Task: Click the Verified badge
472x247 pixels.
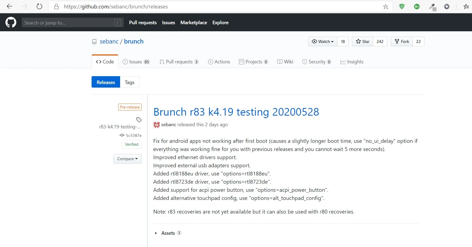Action: 132,144
